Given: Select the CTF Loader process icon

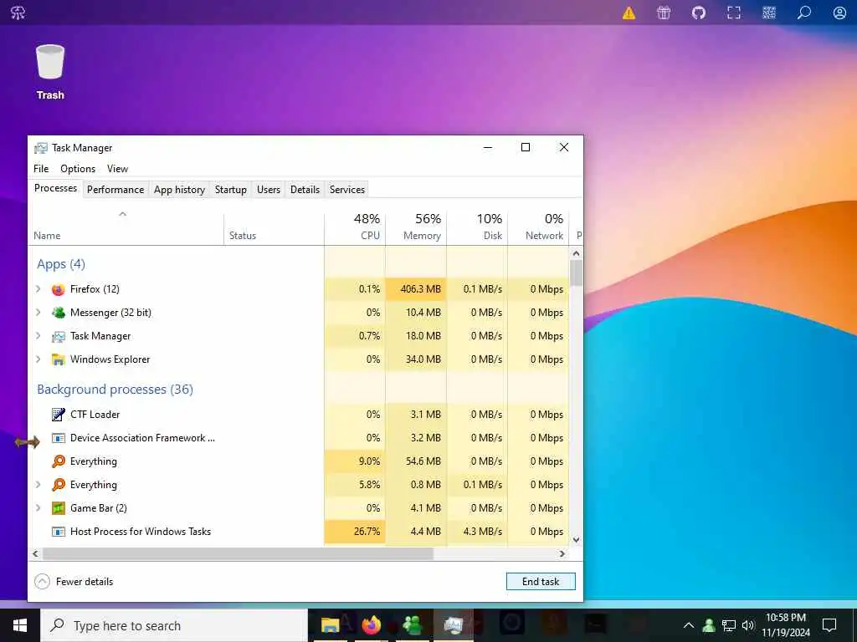Looking at the screenshot, I should pos(58,415).
